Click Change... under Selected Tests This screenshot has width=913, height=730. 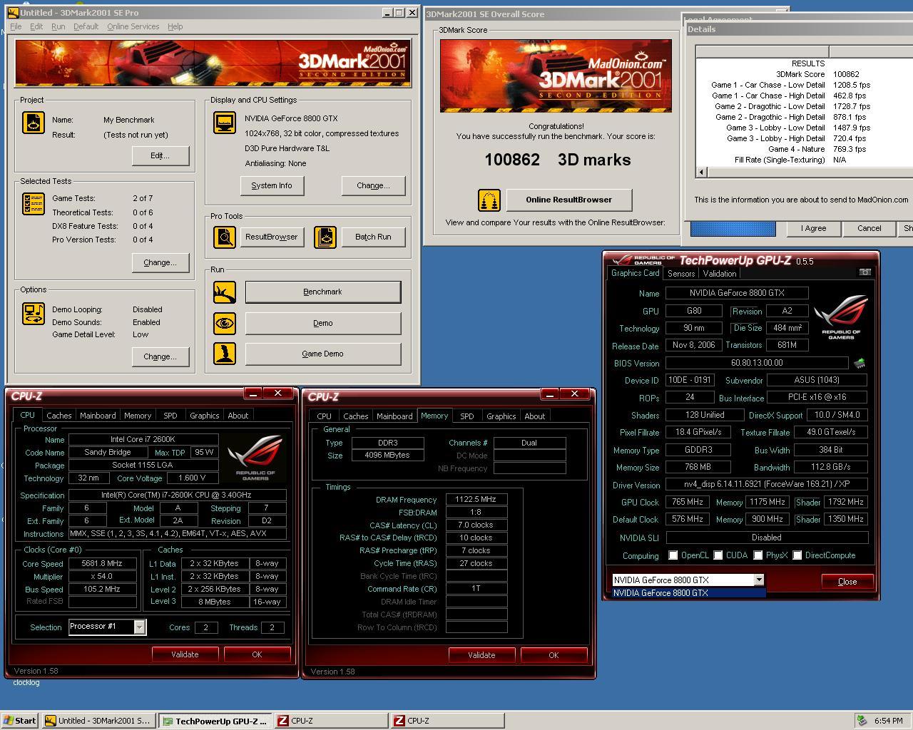pyautogui.click(x=160, y=262)
